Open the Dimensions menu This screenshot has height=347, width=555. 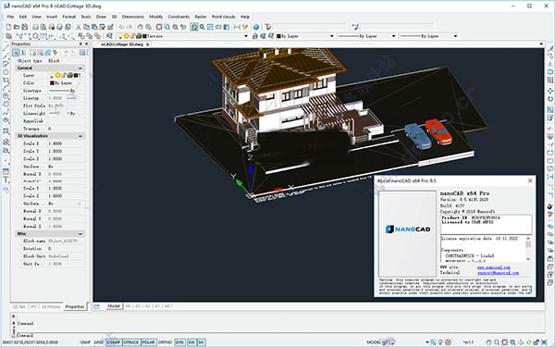point(132,17)
